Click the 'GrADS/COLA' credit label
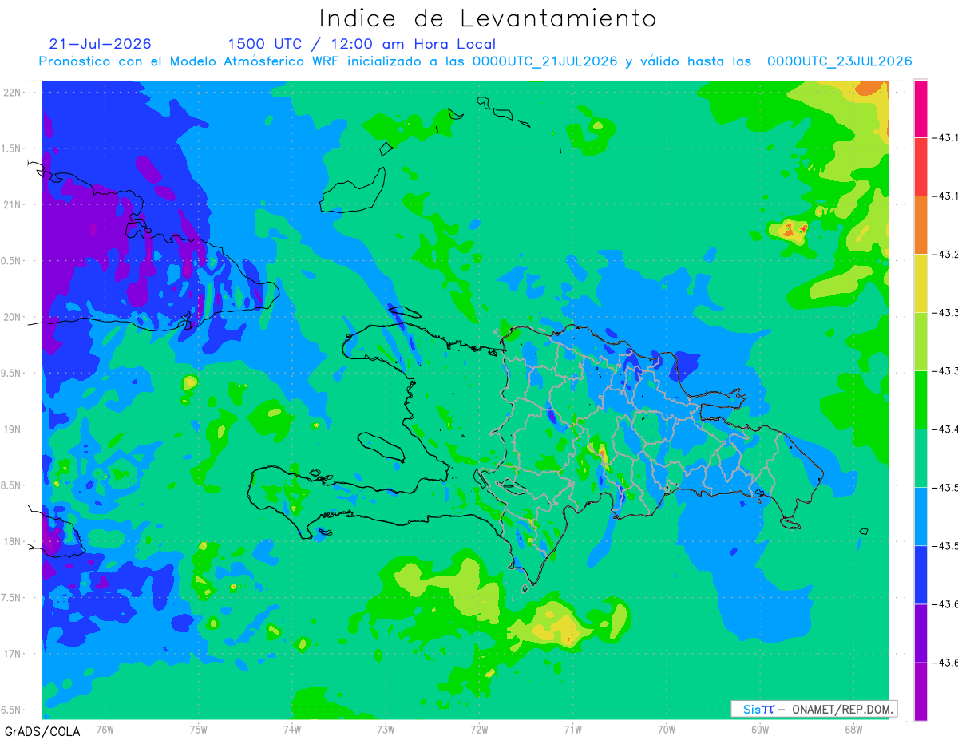Viewport: 958px width, 740px height. point(42,731)
